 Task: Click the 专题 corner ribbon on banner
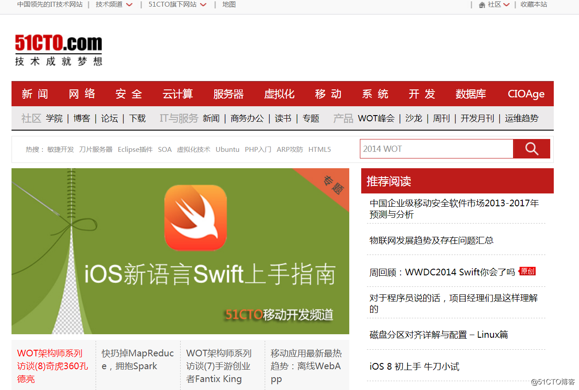[x=333, y=185]
